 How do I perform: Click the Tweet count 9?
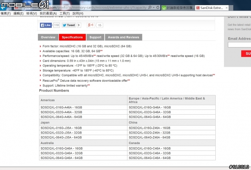78,25
